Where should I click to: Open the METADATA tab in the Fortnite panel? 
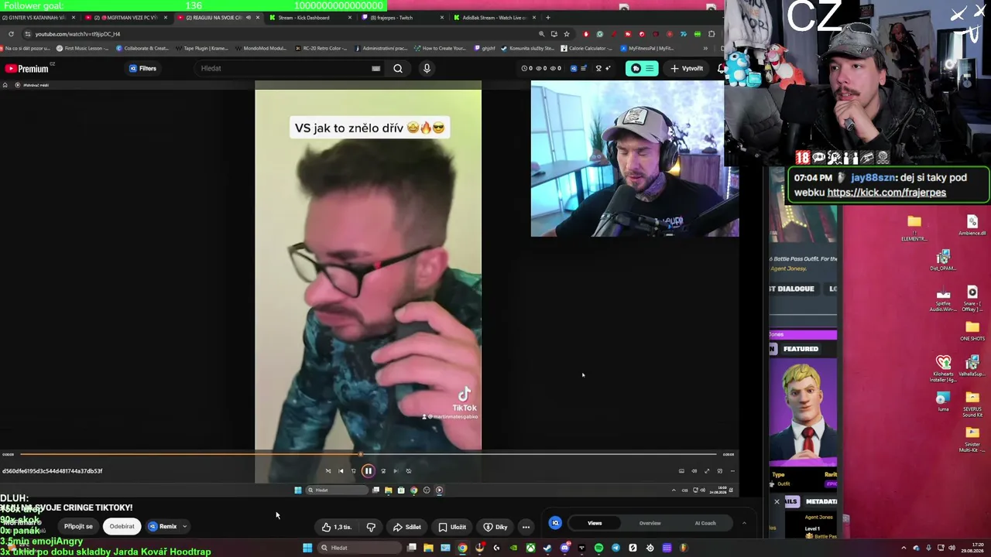coord(821,501)
